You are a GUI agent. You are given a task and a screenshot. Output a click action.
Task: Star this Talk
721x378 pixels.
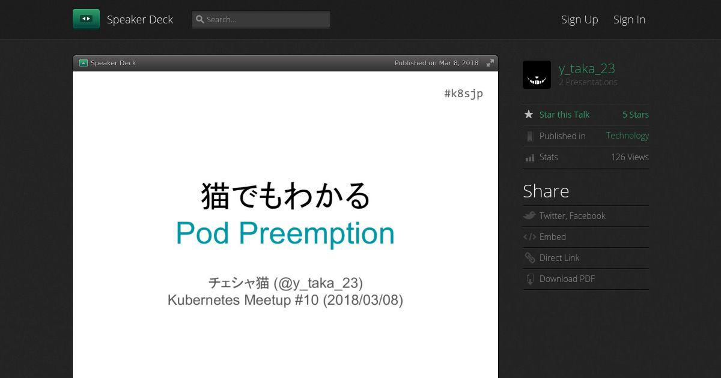(564, 115)
